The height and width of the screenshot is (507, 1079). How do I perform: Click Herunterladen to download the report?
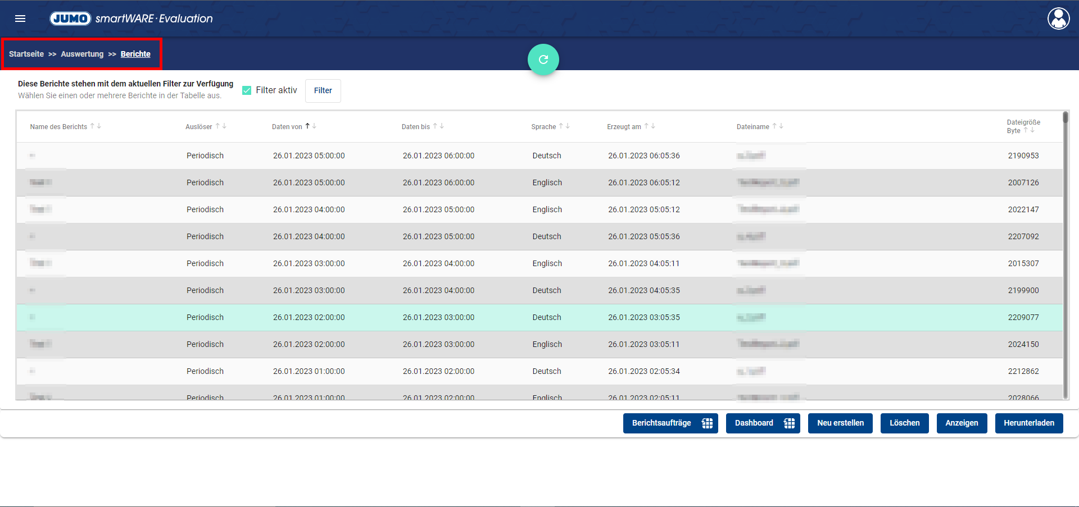coord(1029,423)
